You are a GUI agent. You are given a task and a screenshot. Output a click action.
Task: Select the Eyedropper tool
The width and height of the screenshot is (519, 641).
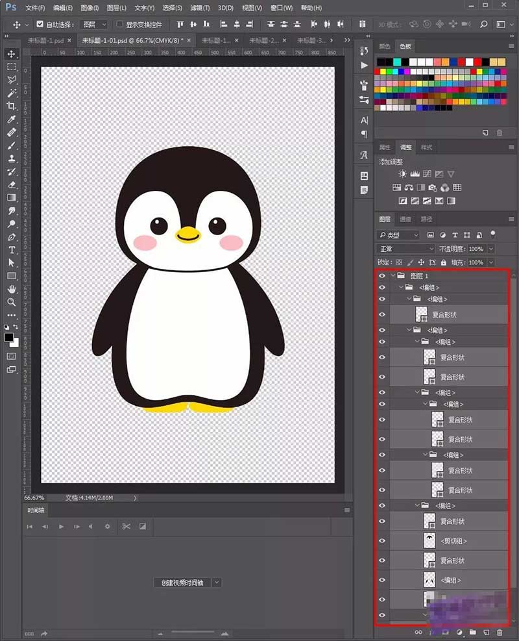12,119
